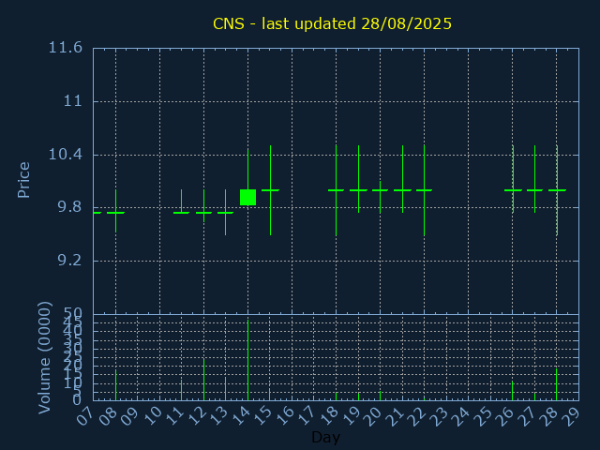
Task: Click the day 13 volume bar
Action: pyautogui.click(x=225, y=389)
